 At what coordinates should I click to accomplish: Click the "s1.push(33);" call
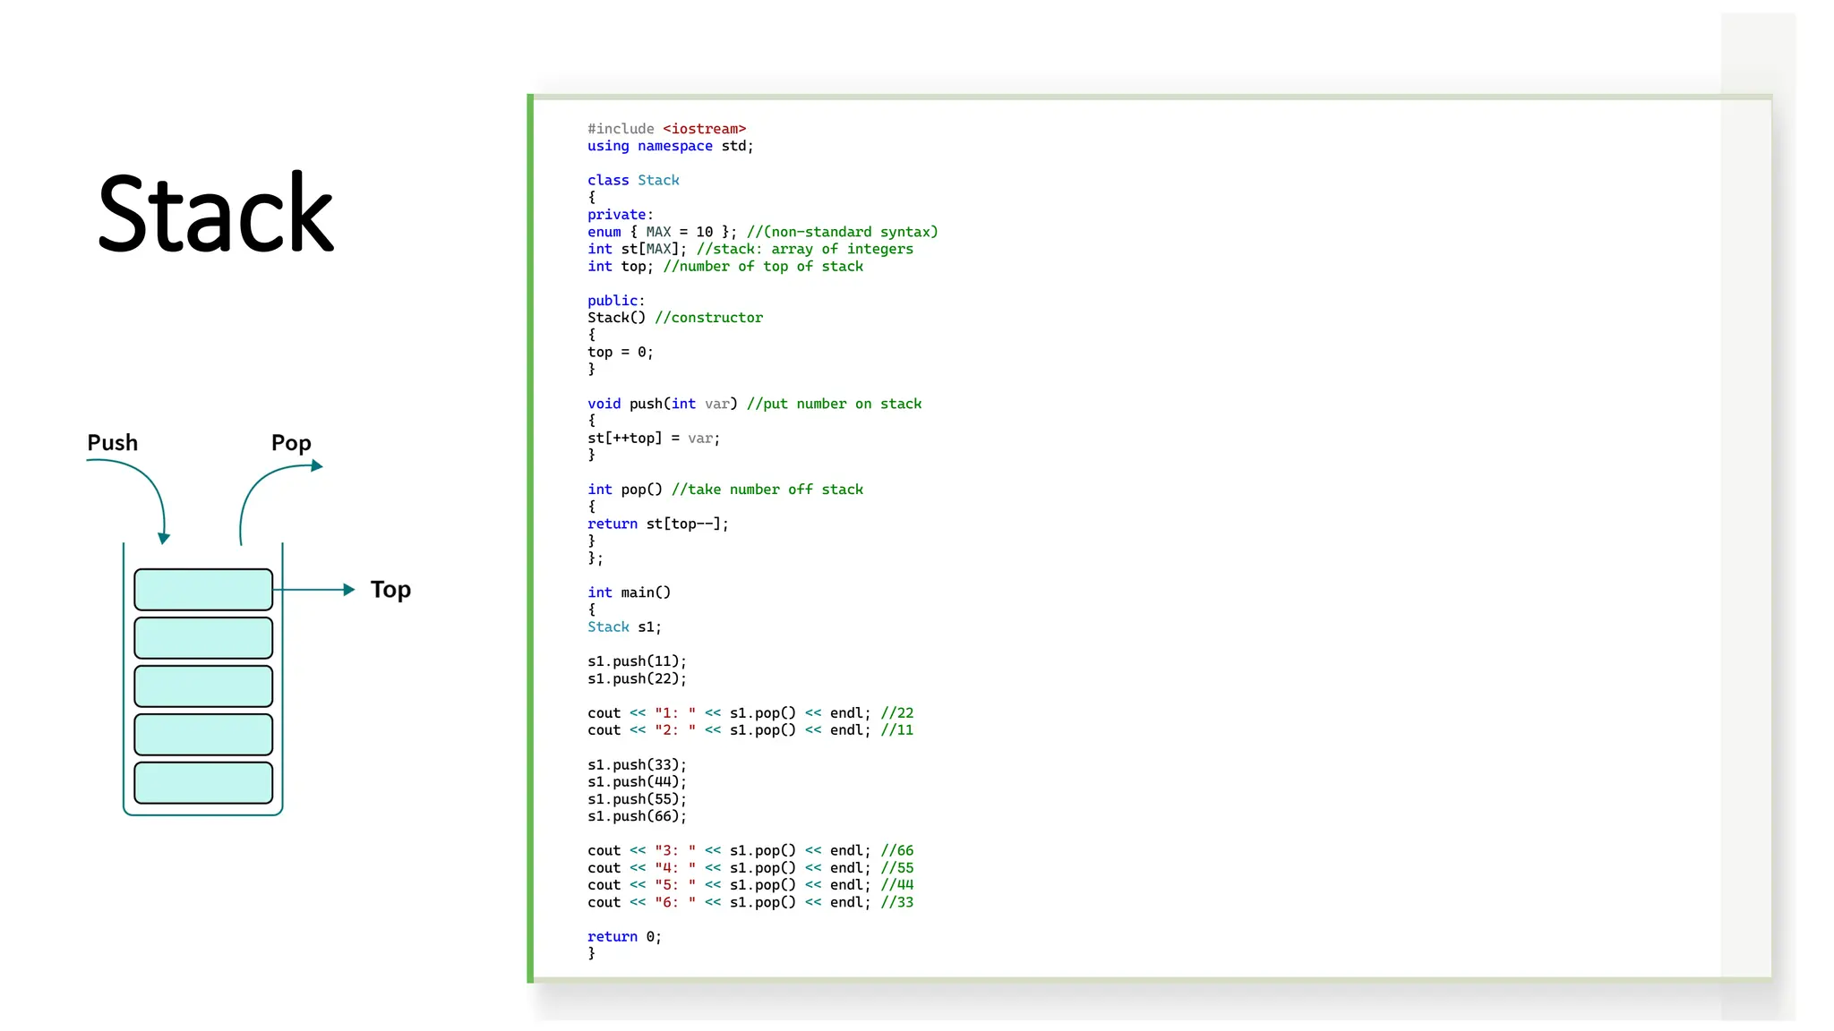pos(637,765)
